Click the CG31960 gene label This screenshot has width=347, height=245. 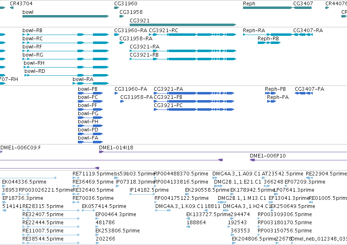pos(126,4)
